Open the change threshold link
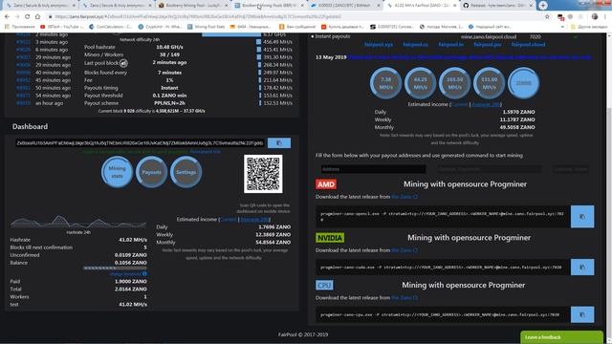Image resolution: width=612 pixels, height=344 pixels. click(x=128, y=274)
